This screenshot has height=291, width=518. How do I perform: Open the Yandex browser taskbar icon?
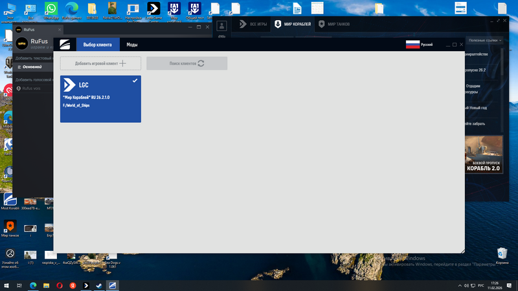click(x=72, y=285)
